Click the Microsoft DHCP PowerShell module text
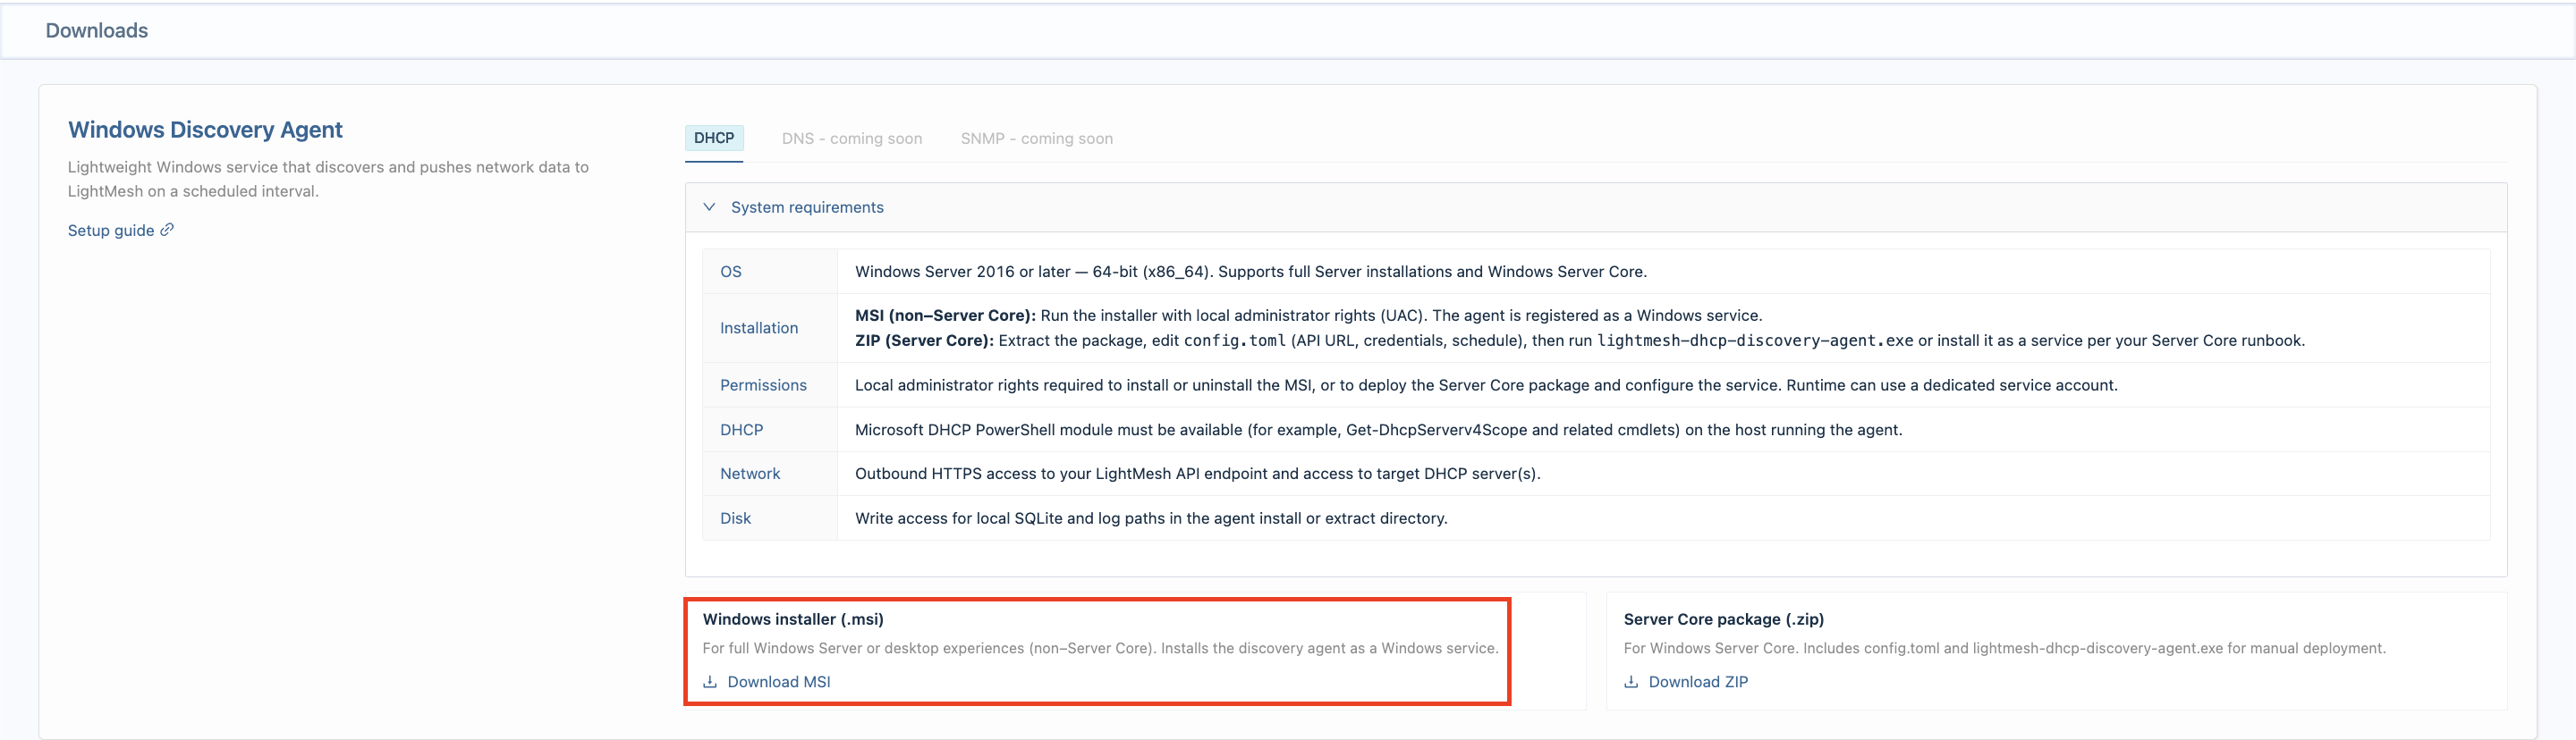The image size is (2576, 740). pyautogui.click(x=1378, y=431)
